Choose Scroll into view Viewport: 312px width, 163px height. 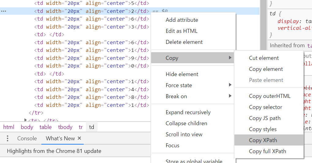[184, 134]
